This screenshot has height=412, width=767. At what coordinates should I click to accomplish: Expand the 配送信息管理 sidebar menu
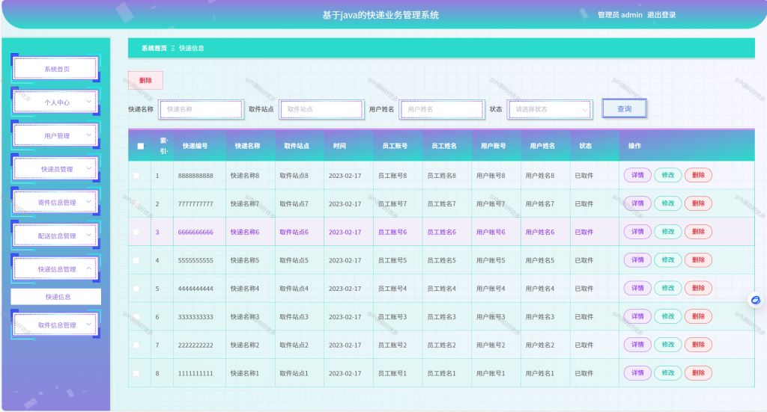pyautogui.click(x=55, y=236)
